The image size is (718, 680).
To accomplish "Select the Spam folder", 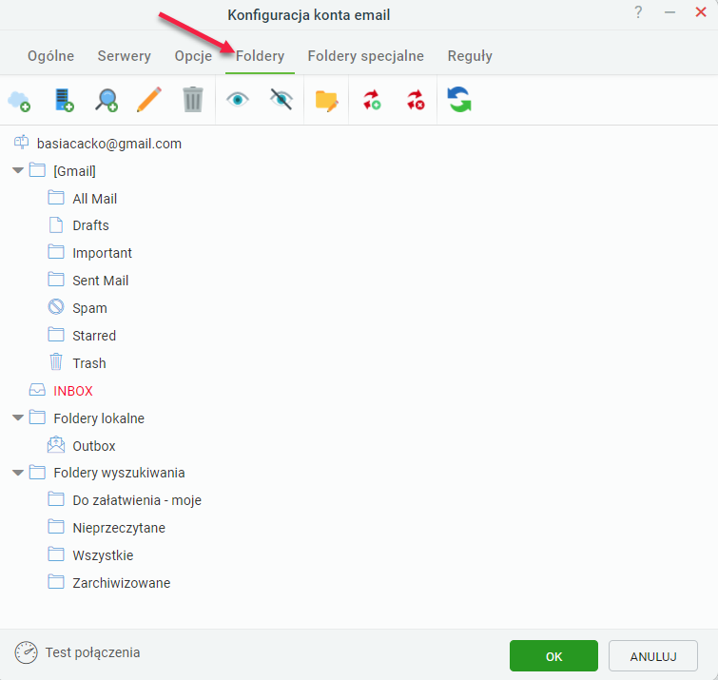I will click(x=89, y=308).
